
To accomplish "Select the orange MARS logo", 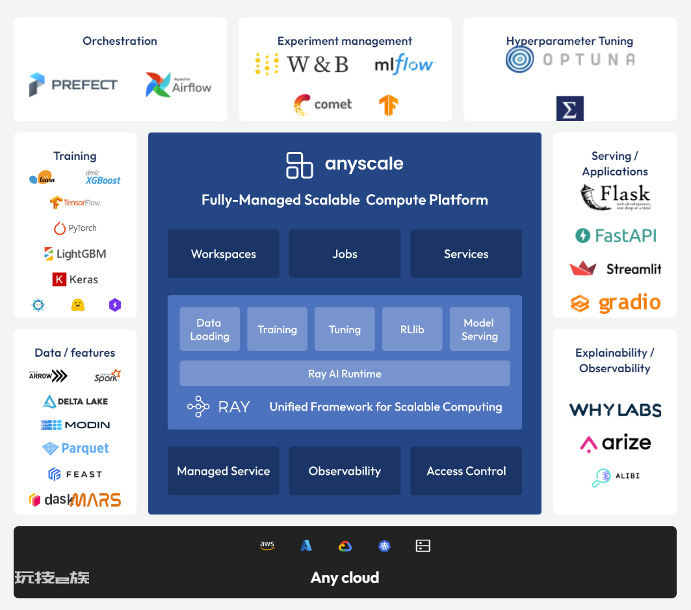I will [96, 500].
